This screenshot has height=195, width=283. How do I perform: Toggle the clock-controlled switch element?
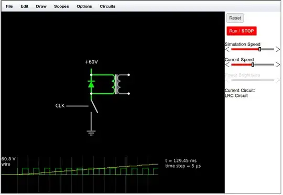(x=94, y=106)
